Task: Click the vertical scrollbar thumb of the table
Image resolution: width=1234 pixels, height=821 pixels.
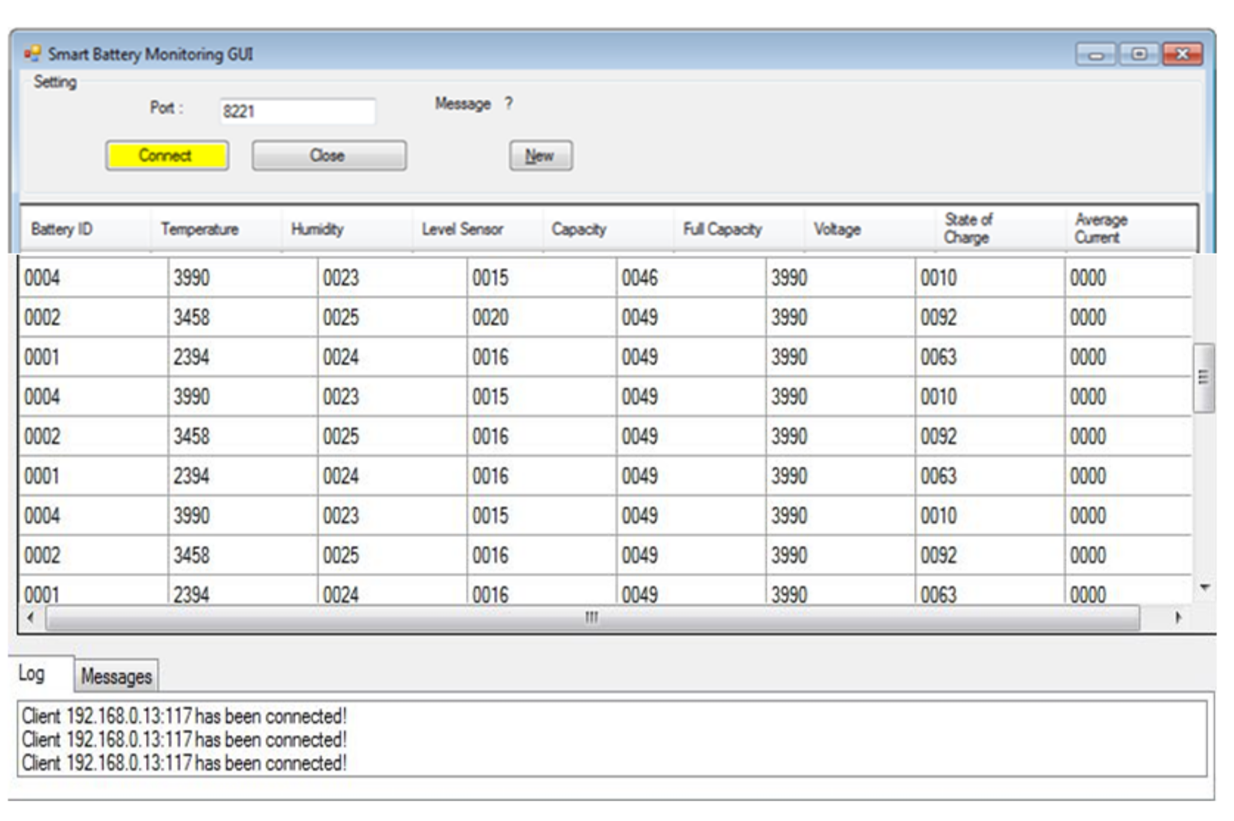Action: coord(1204,378)
